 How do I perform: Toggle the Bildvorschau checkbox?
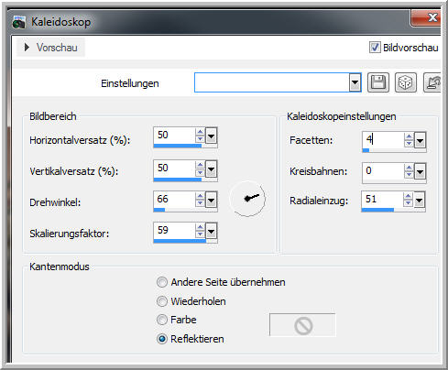pos(375,48)
